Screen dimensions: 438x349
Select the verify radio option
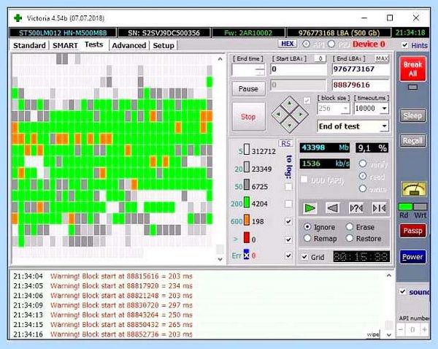tap(363, 164)
